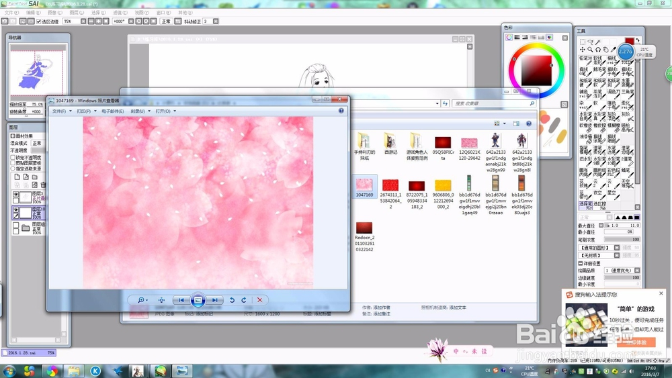Image resolution: width=672 pixels, height=378 pixels.
Task: Rotate image counterclockwise in Photo Viewer
Action: (232, 300)
